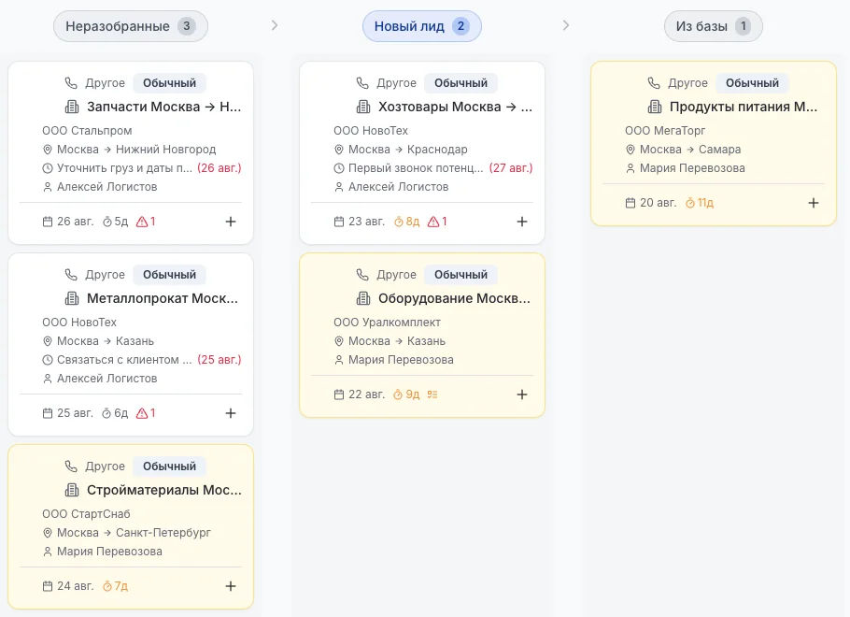
Task: Click orange timer 9д on Оборудование card
Action: pyautogui.click(x=406, y=395)
